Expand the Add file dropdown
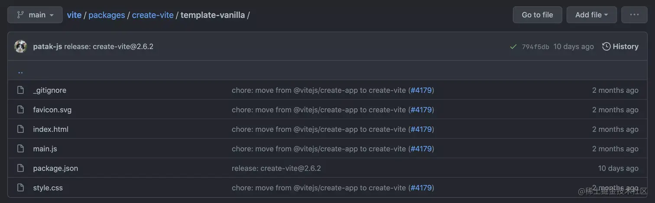The width and height of the screenshot is (655, 203). pos(591,15)
